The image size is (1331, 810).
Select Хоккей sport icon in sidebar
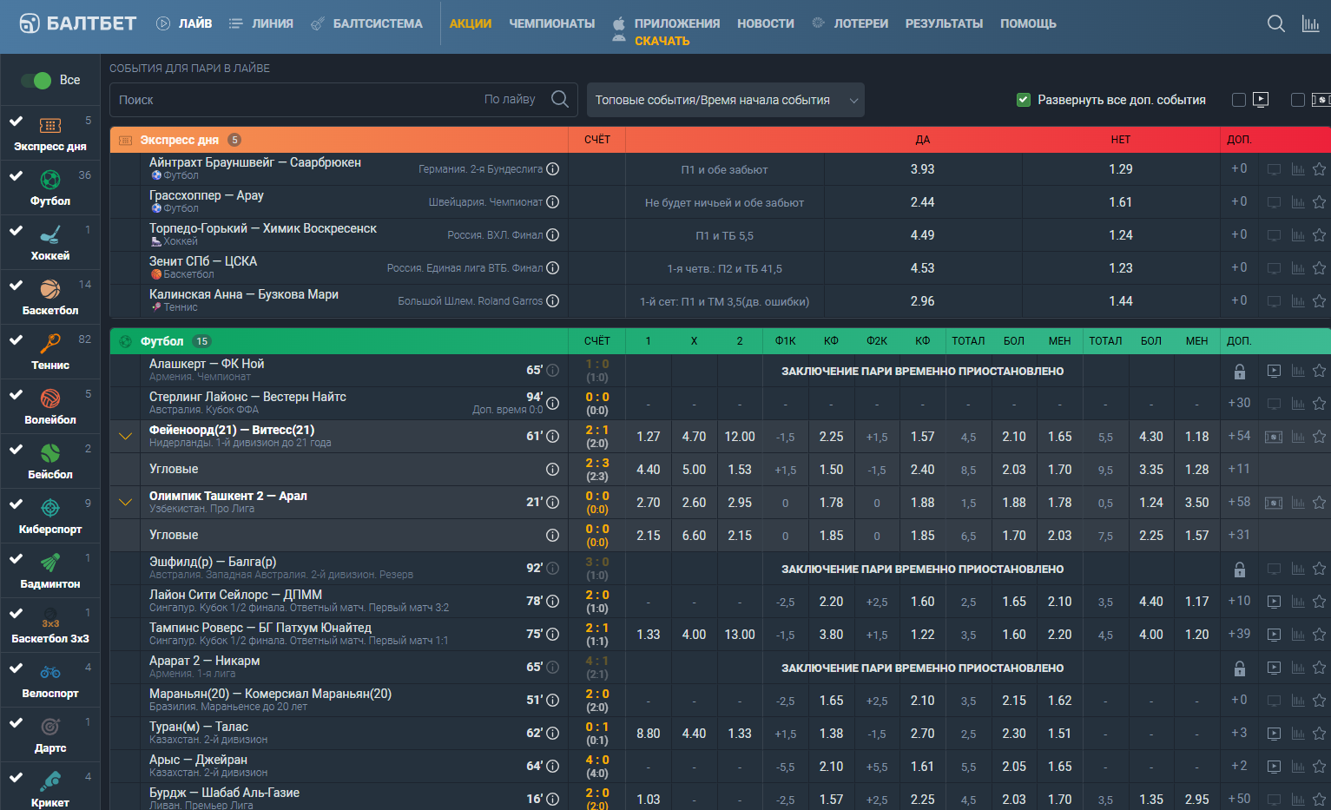(x=50, y=234)
